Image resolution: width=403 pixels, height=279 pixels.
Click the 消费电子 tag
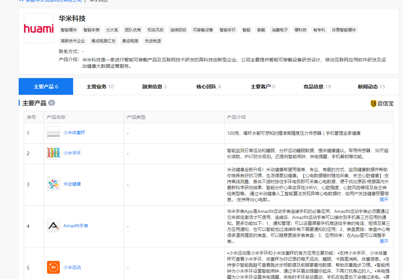coord(280,30)
